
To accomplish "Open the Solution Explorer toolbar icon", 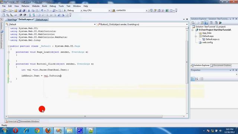I will [x=151, y=10].
